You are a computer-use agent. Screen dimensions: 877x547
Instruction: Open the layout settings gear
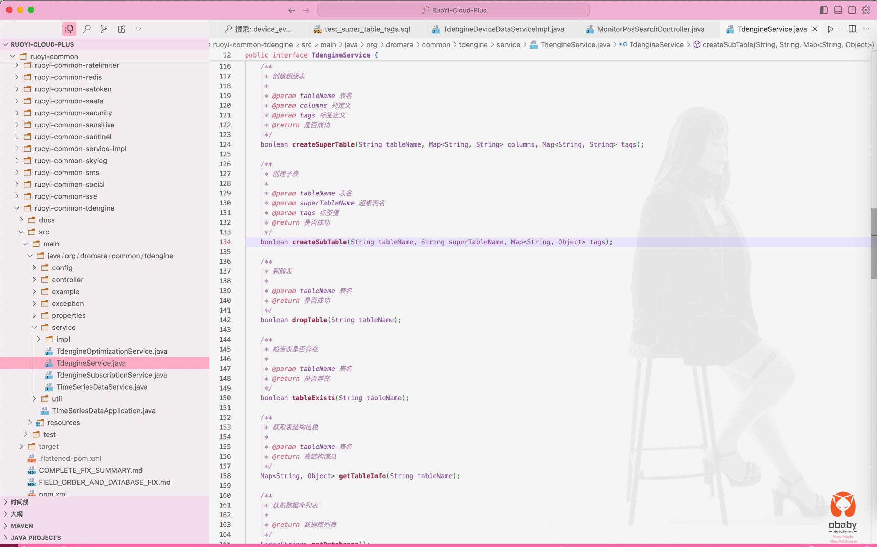[x=866, y=10]
